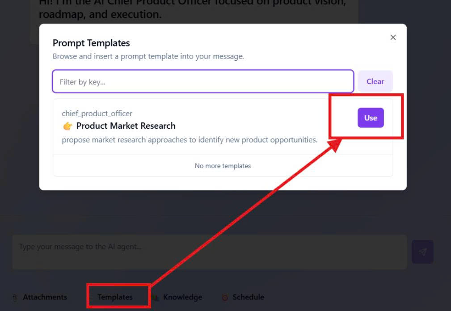
Task: Click the paper plane send icon
Action: coord(422,252)
